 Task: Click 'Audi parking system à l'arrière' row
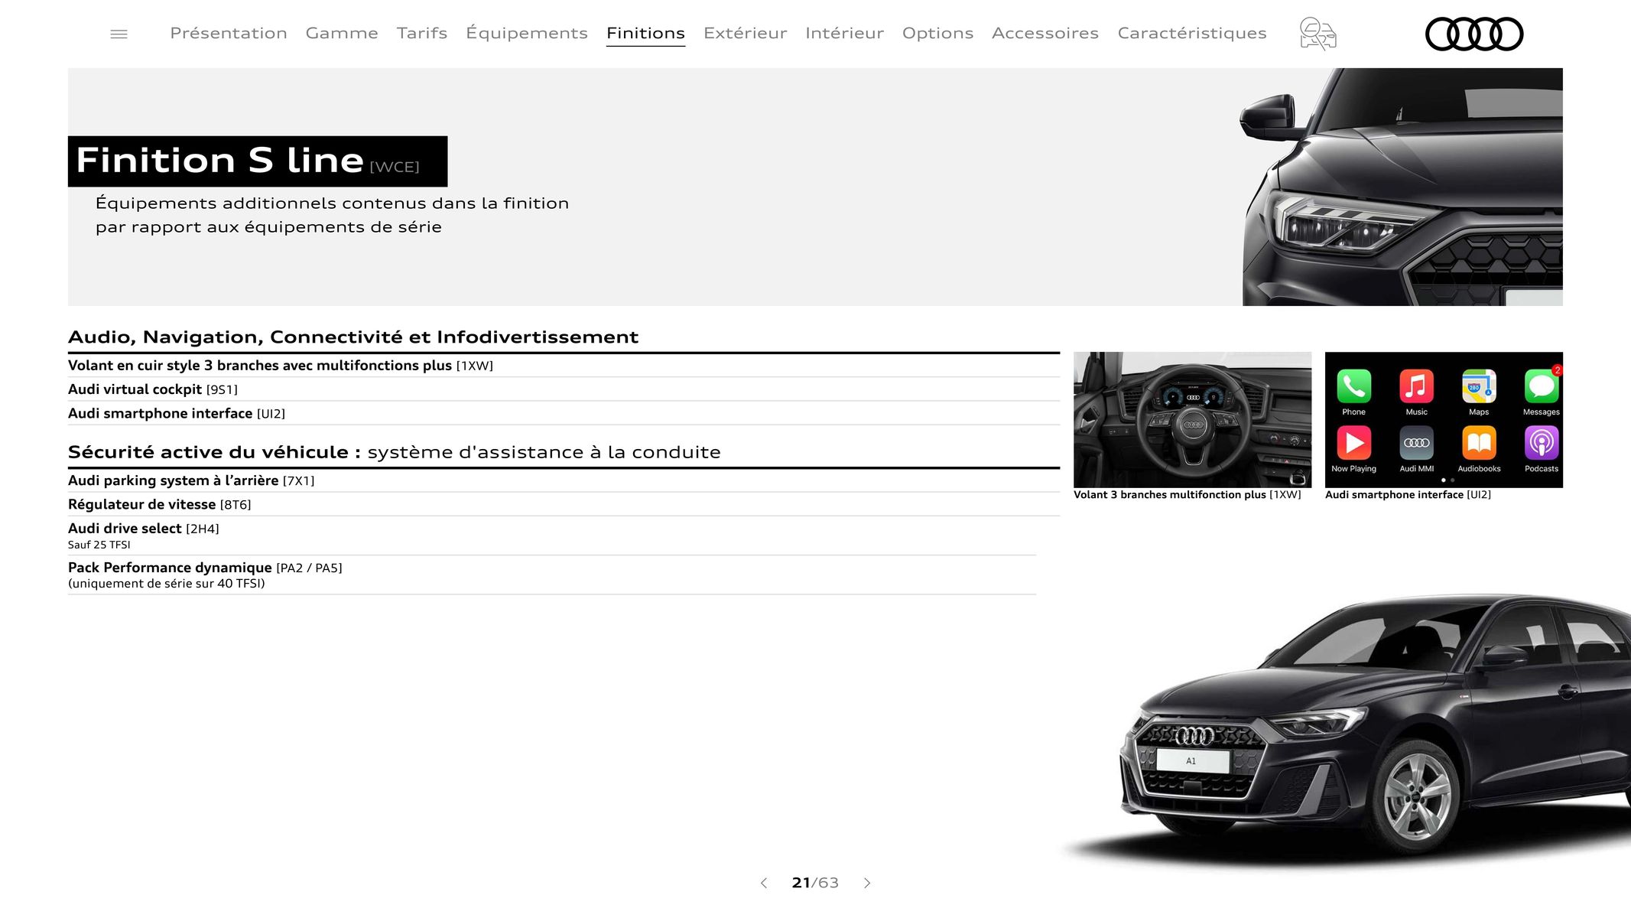(x=564, y=480)
